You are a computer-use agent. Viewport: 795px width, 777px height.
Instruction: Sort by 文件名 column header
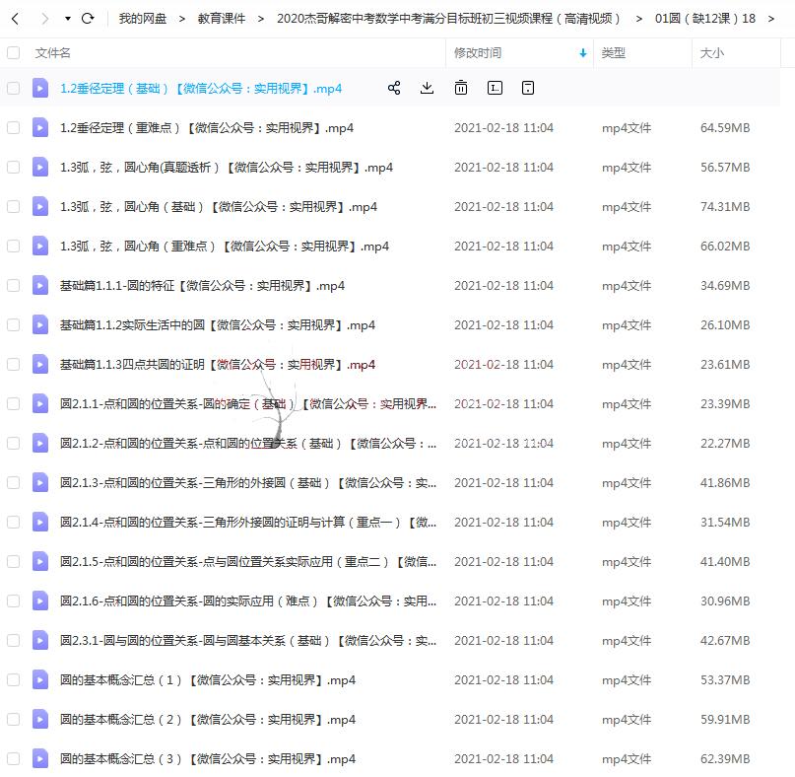53,53
